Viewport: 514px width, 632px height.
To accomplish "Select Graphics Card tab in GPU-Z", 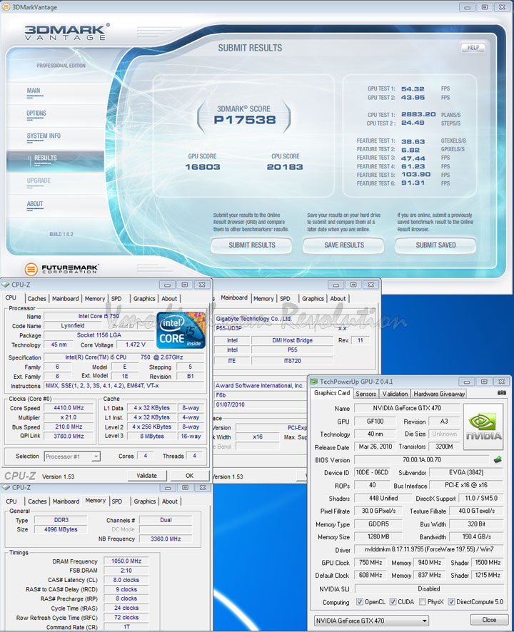I will (332, 393).
